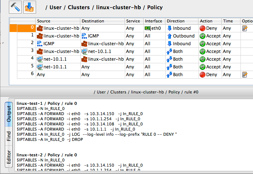This screenshot has width=253, height=174.
Task: Click the Service column header
Action: tap(134, 21)
